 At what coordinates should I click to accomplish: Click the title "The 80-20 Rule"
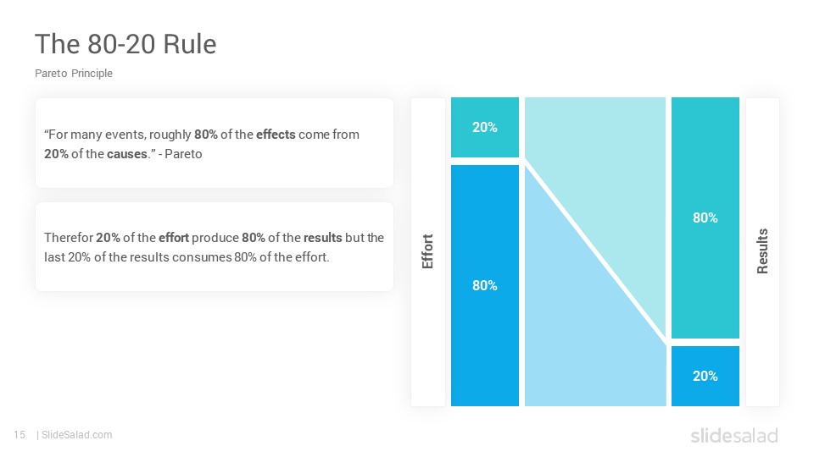tap(125, 44)
